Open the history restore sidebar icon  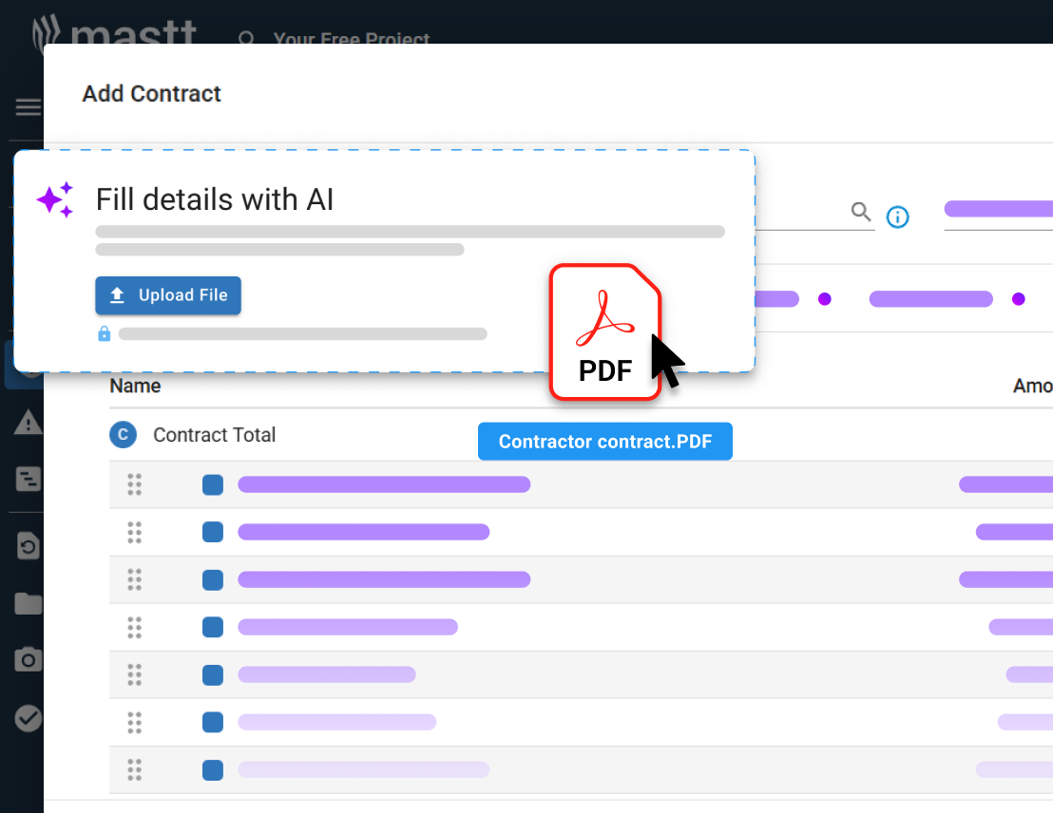[29, 546]
